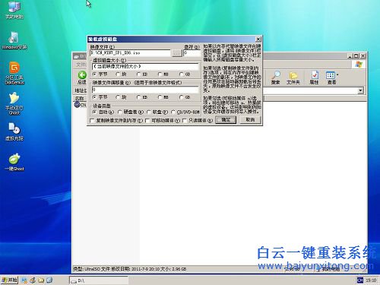Click second quick launch icon in taskbar

(33, 280)
